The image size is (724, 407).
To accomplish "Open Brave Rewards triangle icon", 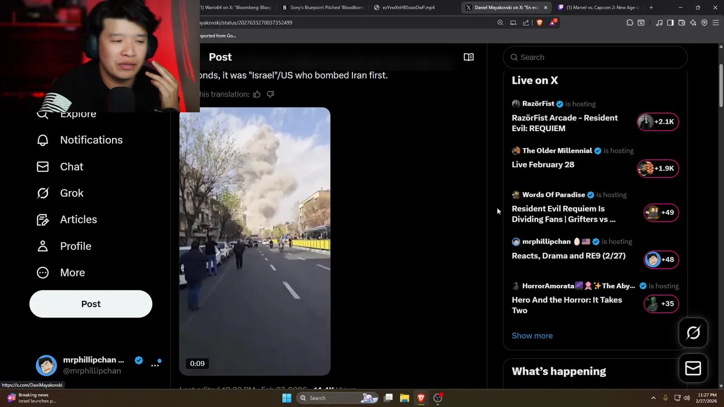I will (553, 23).
